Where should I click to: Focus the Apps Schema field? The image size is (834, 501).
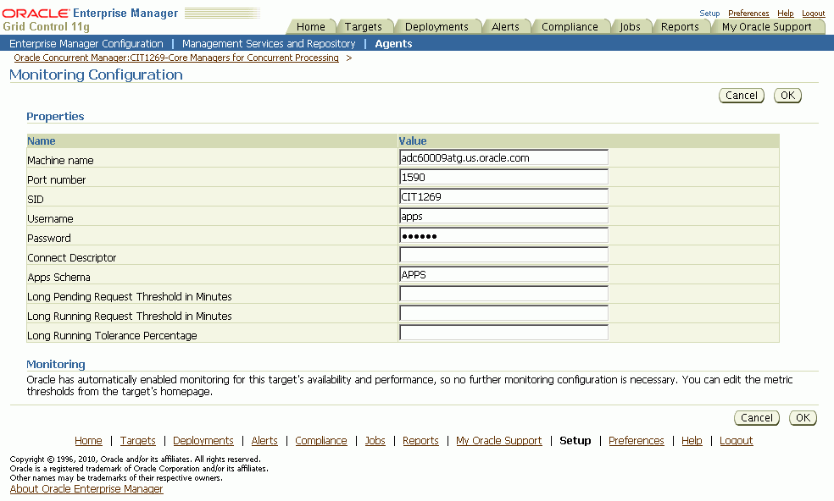click(503, 275)
